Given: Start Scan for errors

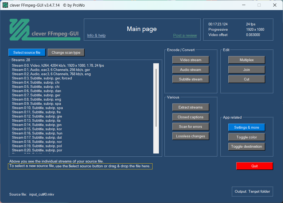Looking at the screenshot, I should click(x=190, y=127).
